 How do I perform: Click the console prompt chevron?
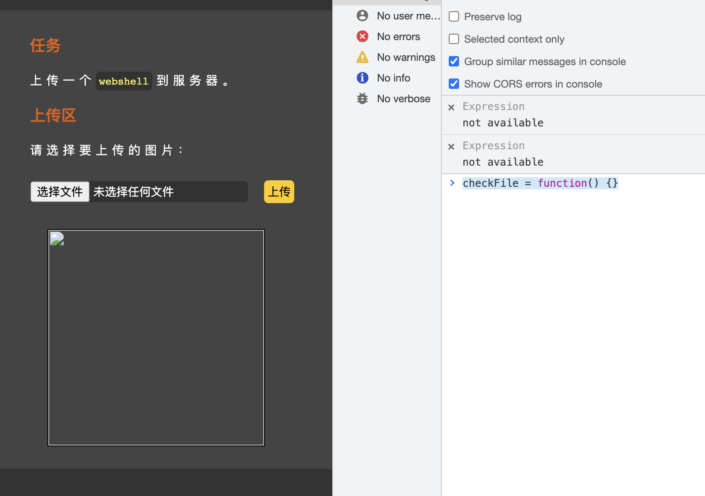point(452,183)
